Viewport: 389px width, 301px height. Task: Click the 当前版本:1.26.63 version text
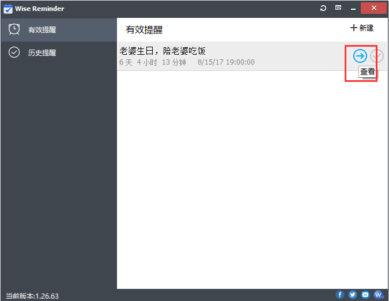[32, 296]
